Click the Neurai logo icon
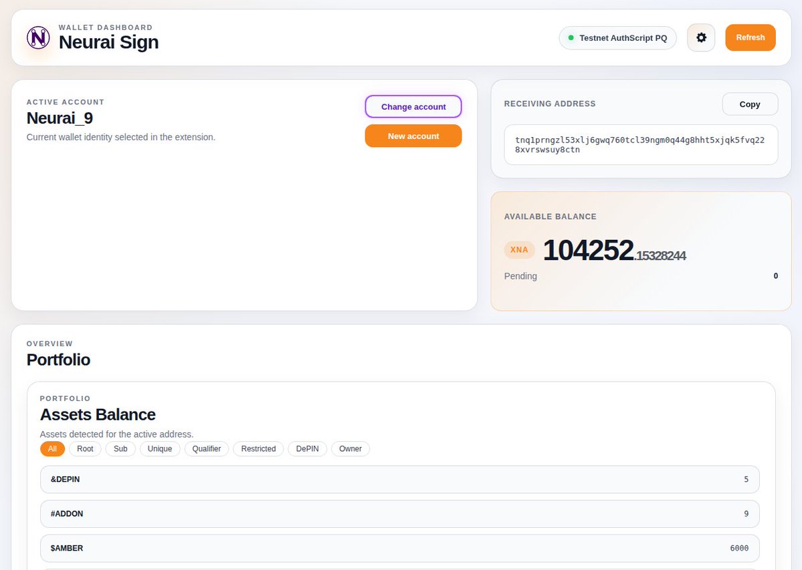This screenshot has height=570, width=802. tap(38, 38)
